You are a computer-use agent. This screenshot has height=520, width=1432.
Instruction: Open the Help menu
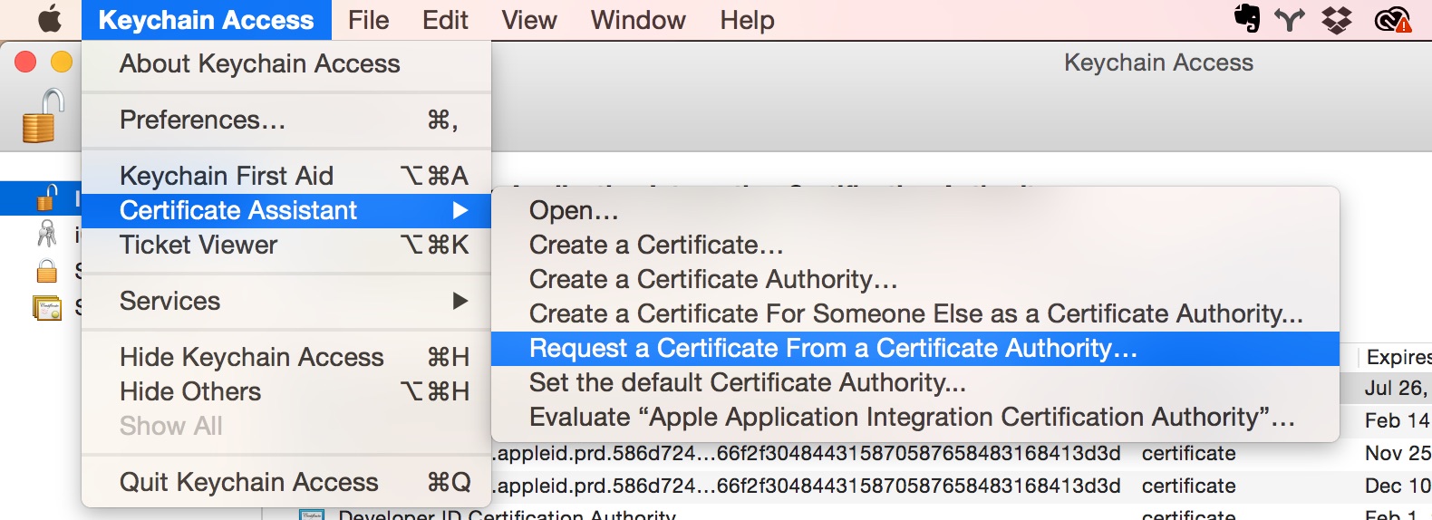pyautogui.click(x=747, y=20)
